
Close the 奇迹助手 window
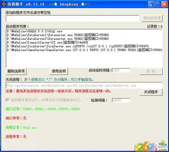click(x=164, y=4)
